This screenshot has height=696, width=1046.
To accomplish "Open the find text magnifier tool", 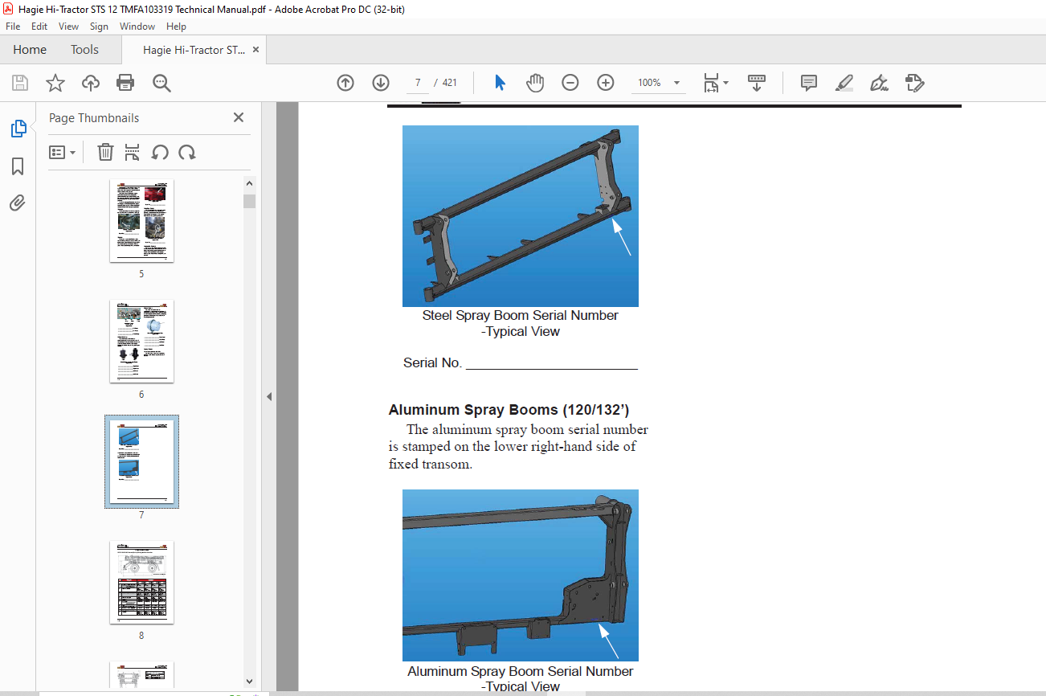I will 161,83.
